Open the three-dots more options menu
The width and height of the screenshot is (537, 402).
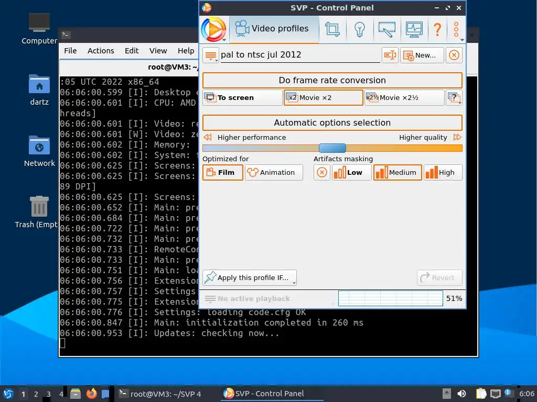(456, 29)
